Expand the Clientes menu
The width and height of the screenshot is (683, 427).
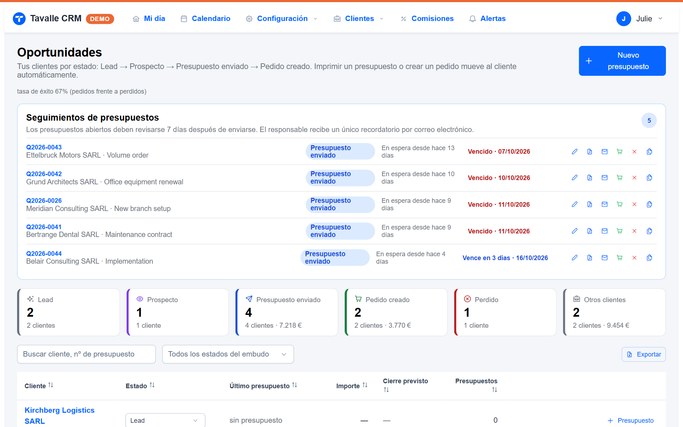(359, 19)
